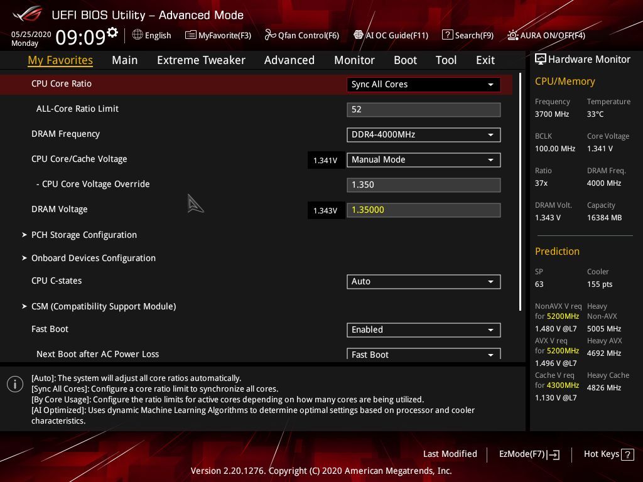
Task: Click the Prediction heading
Action: tap(558, 251)
